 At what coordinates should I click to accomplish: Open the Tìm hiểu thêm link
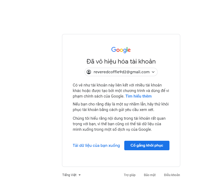tap(138, 96)
